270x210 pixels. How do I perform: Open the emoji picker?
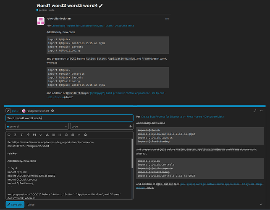pyautogui.click(x=66, y=135)
